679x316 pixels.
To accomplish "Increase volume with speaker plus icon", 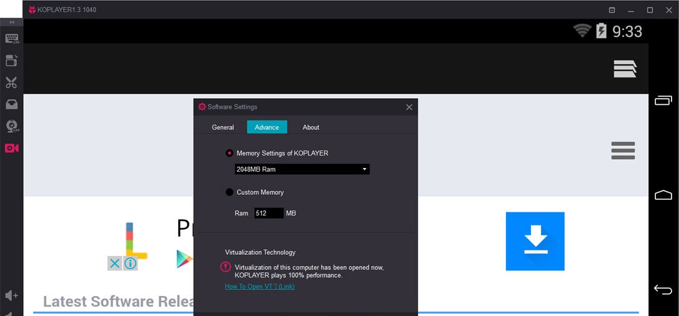I will [x=11, y=295].
